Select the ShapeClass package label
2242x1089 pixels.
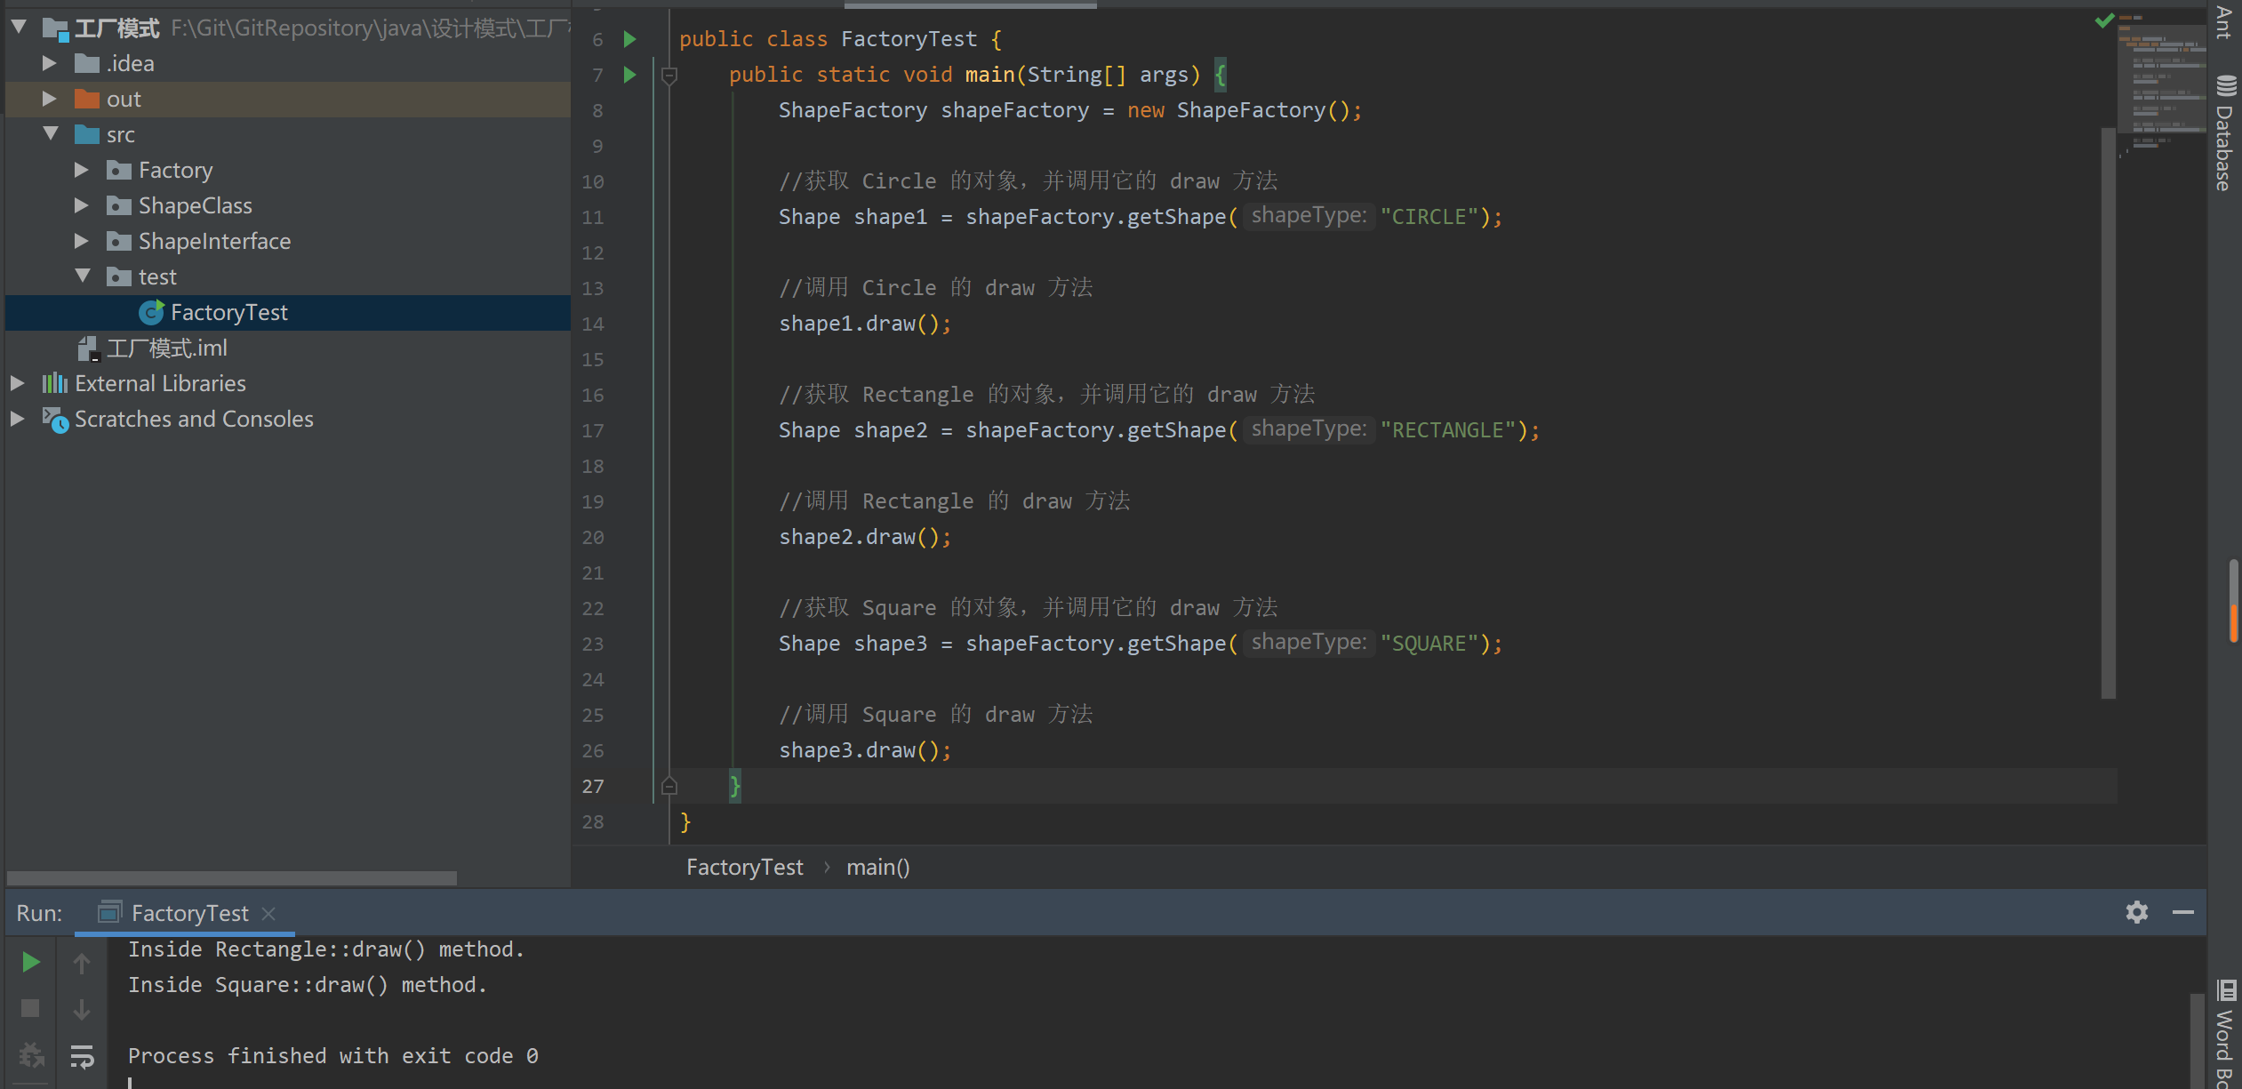196,205
